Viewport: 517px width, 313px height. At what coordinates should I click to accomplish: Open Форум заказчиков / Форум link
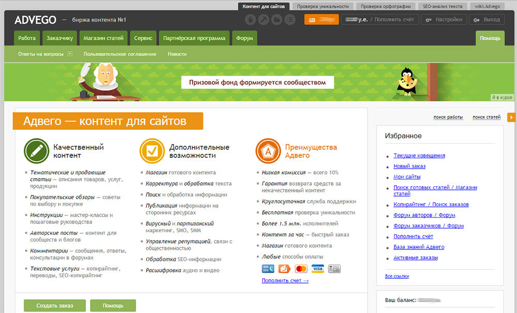[429, 226]
